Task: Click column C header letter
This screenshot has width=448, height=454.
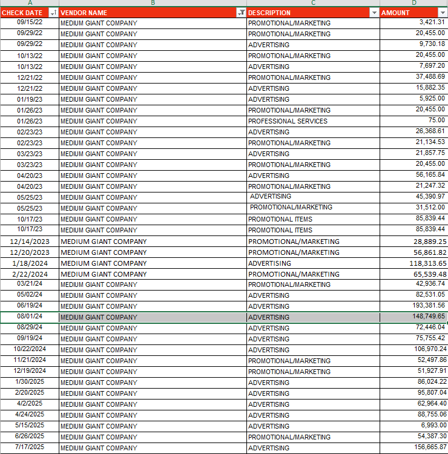Action: coord(313,3)
